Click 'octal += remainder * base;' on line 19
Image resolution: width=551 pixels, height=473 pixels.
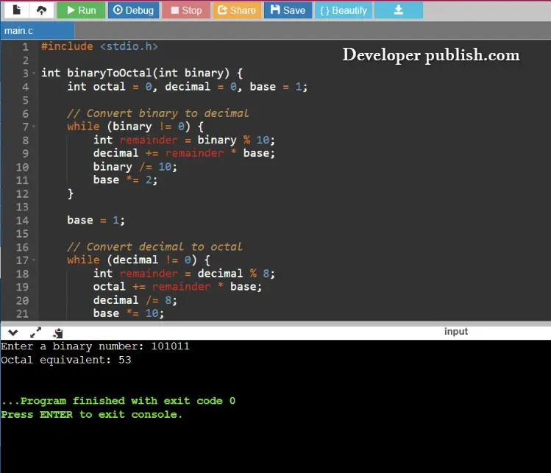pyautogui.click(x=177, y=287)
